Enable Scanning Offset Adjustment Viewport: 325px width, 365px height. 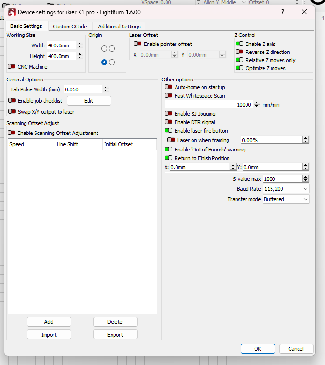[x=11, y=133]
